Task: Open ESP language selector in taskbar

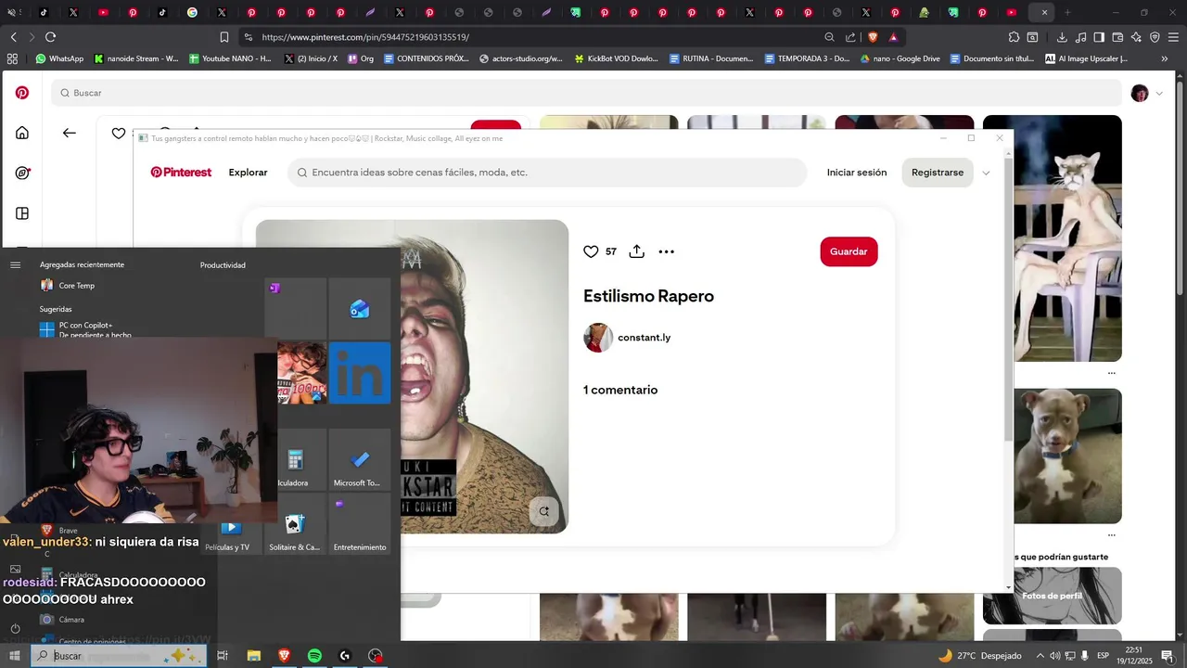Action: [x=1104, y=656]
